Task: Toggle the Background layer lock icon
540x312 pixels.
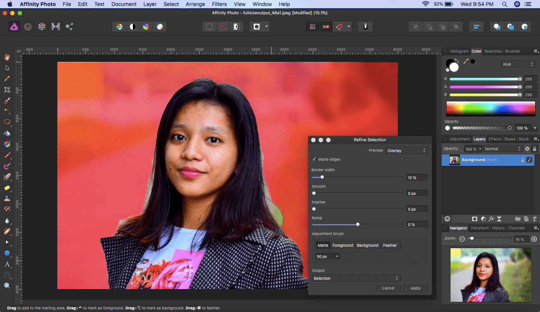Action: point(523,160)
